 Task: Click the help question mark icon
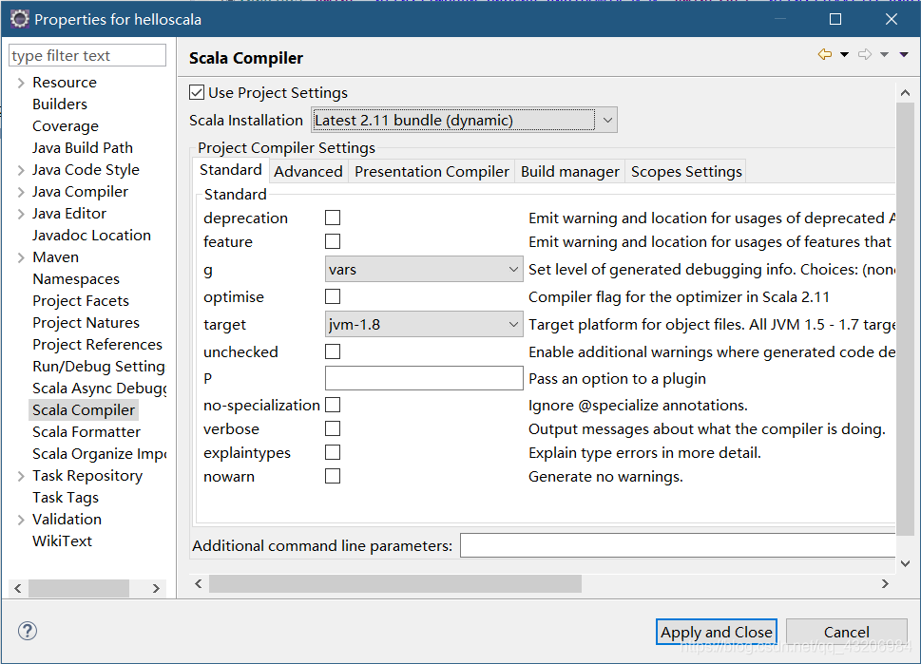tap(28, 631)
